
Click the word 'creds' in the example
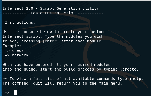click(x=18, y=50)
